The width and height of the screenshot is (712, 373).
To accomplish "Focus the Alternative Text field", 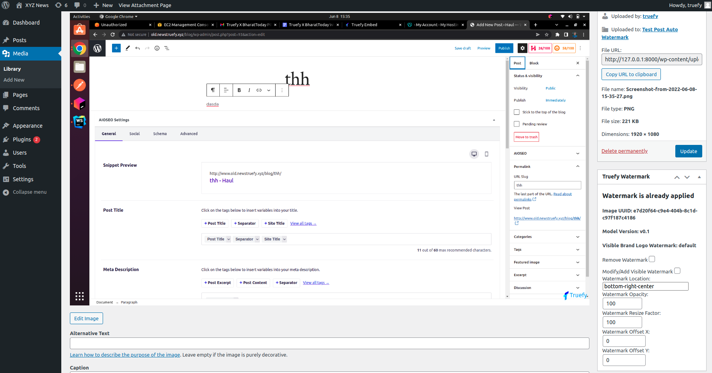I will point(329,343).
